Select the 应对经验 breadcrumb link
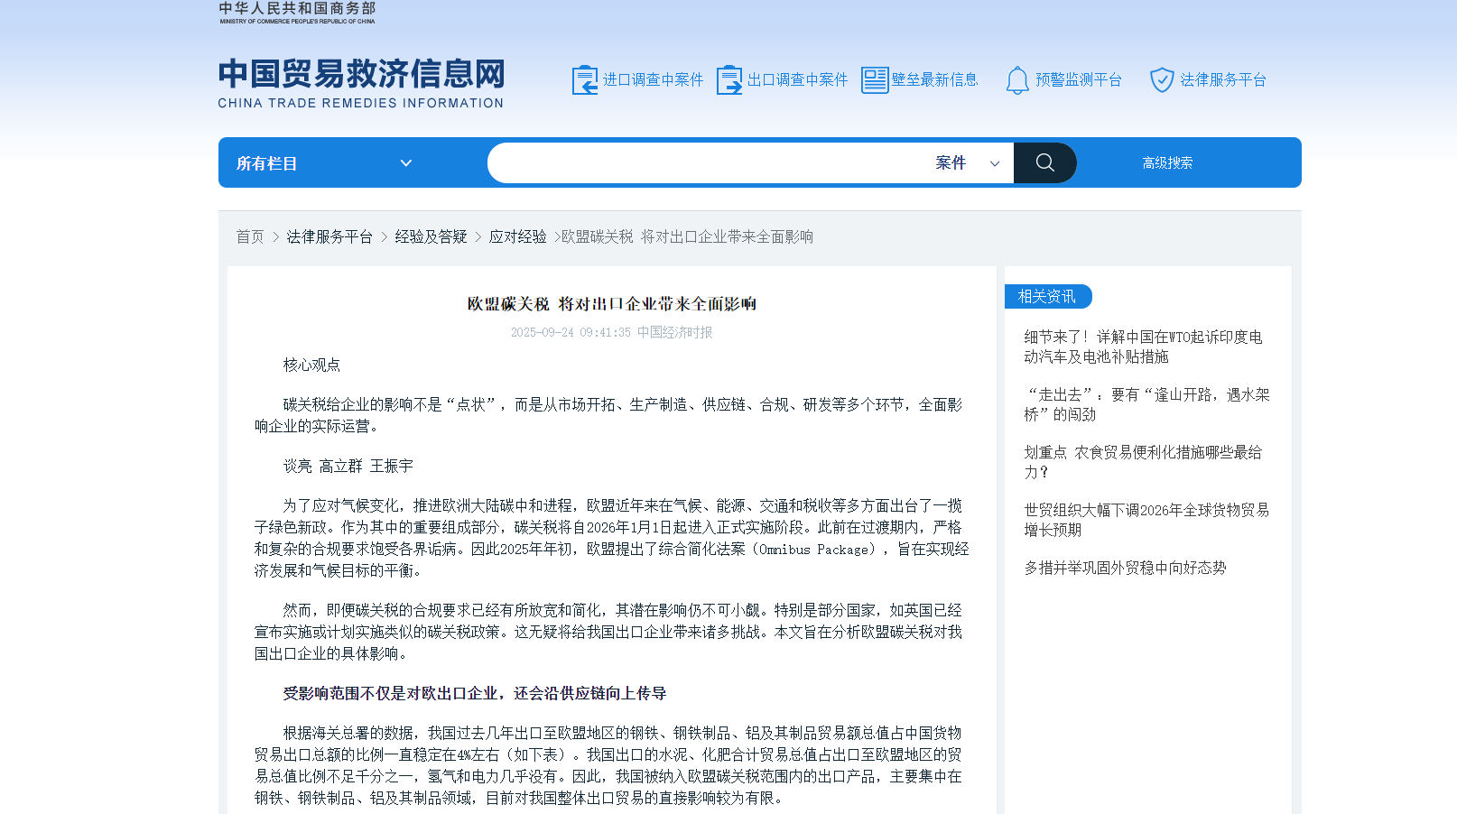 [517, 236]
